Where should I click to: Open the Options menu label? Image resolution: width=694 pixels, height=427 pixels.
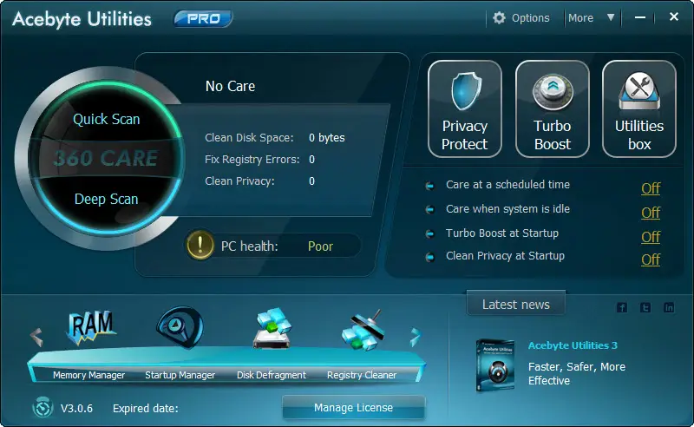[x=530, y=18]
